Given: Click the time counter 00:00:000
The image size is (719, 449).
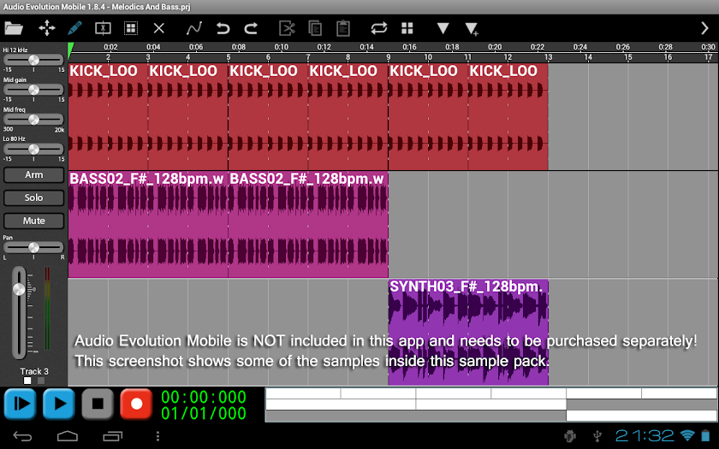Looking at the screenshot, I should click(x=204, y=397).
